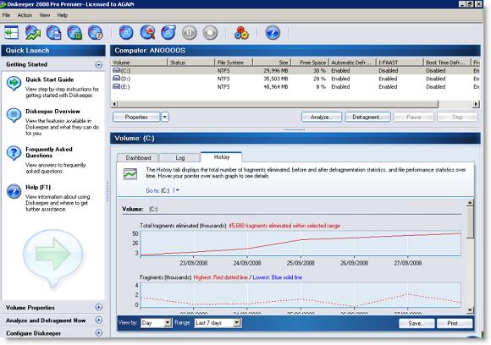Click the blue question mark toolbar icon
The image size is (491, 345).
point(273,32)
